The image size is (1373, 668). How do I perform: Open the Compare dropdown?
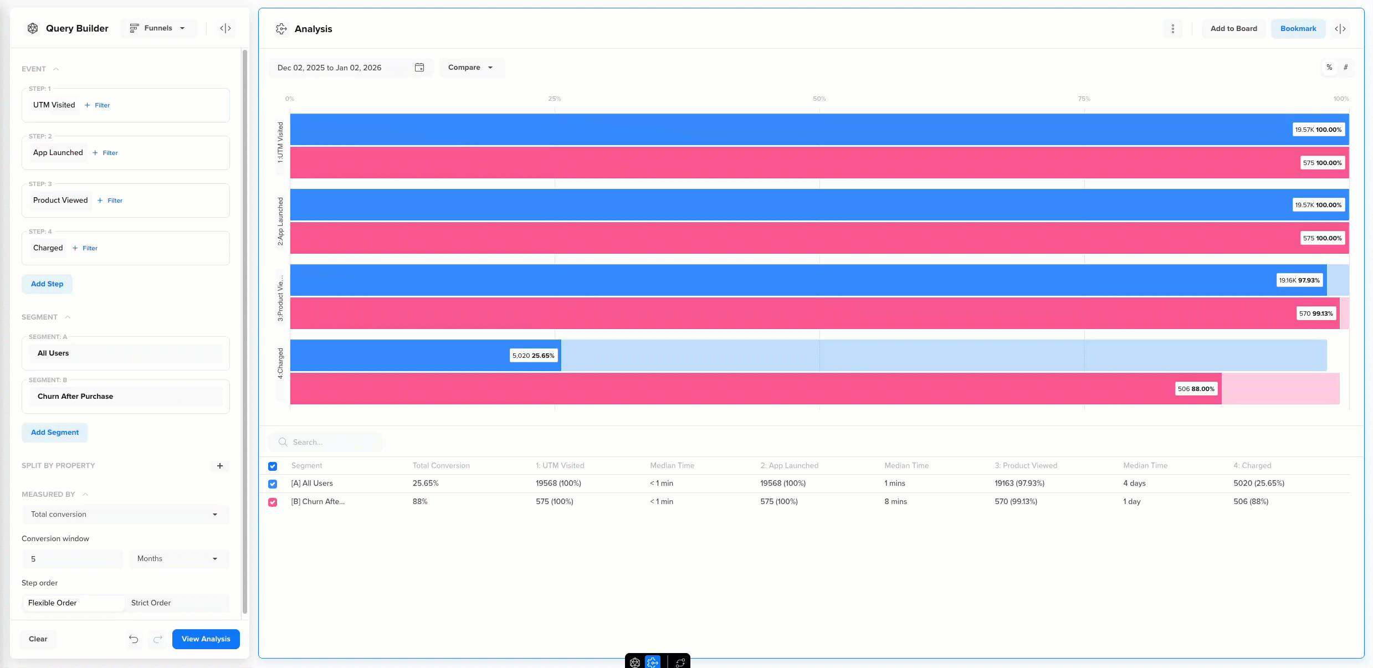pos(470,68)
